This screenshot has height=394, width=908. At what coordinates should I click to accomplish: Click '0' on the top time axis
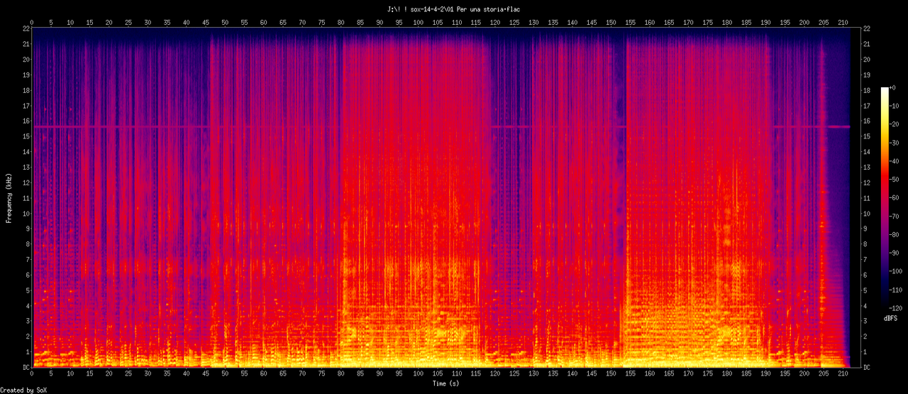pyautogui.click(x=32, y=22)
